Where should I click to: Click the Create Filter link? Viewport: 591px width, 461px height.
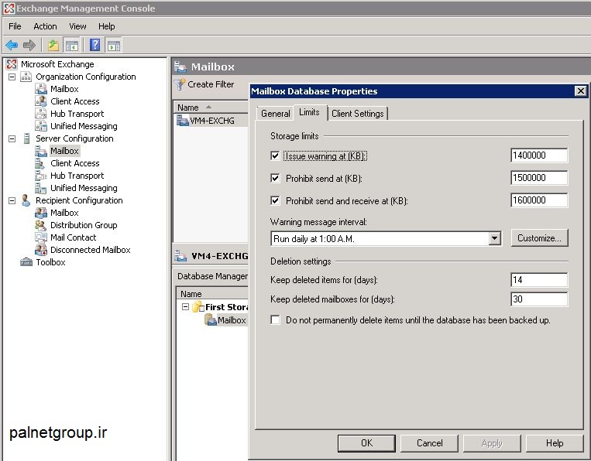click(211, 84)
